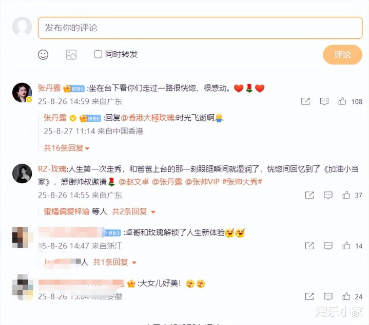Image resolution: width=369 pixels, height=325 pixels.
Task: Visit @香港太極玫瑰 profile link
Action: coord(148,118)
